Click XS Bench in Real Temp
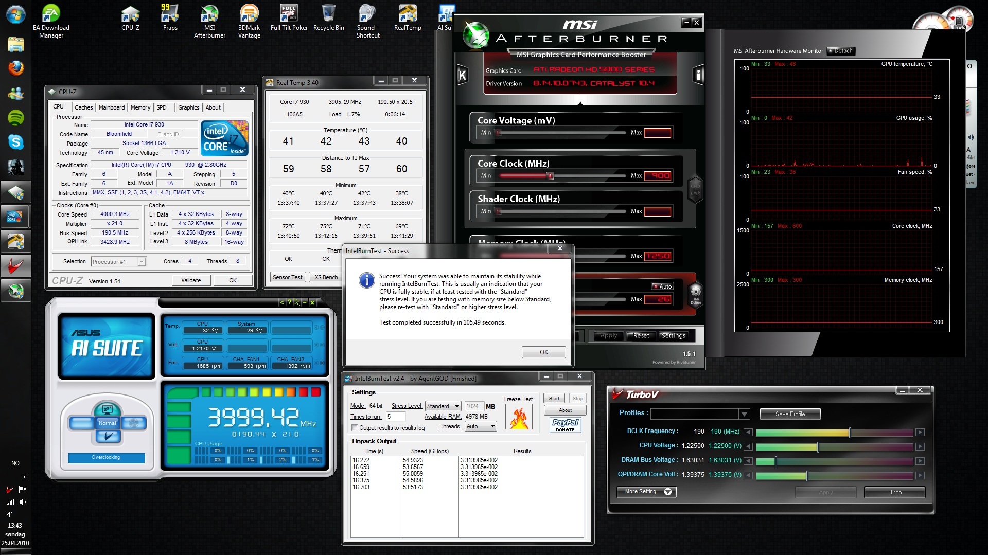988x556 pixels. (x=326, y=277)
